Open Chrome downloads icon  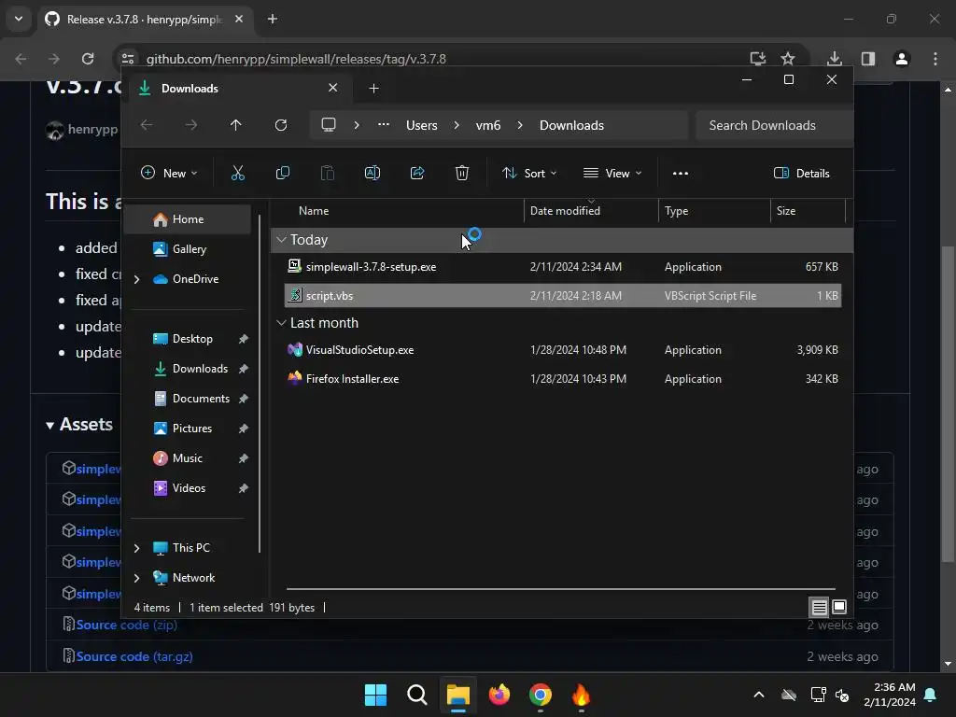(x=835, y=59)
